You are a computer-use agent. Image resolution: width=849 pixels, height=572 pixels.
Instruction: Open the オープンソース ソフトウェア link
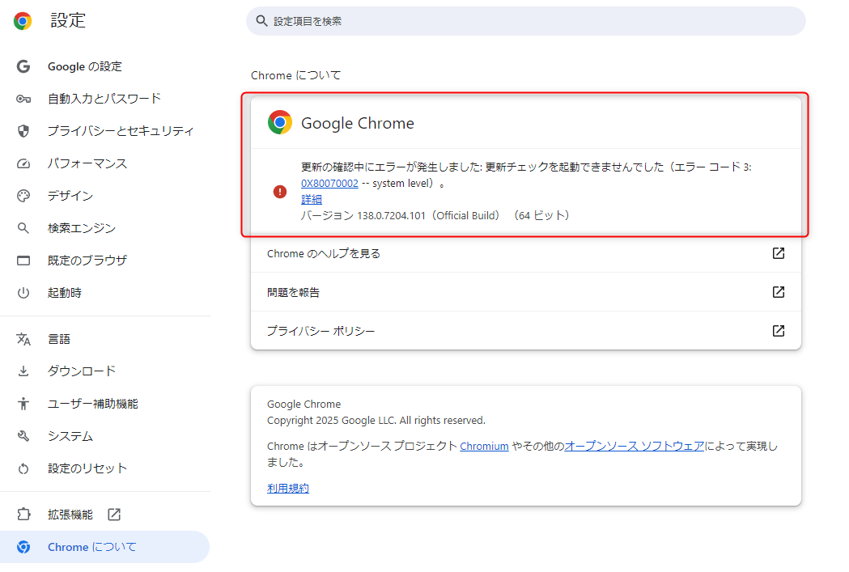634,447
